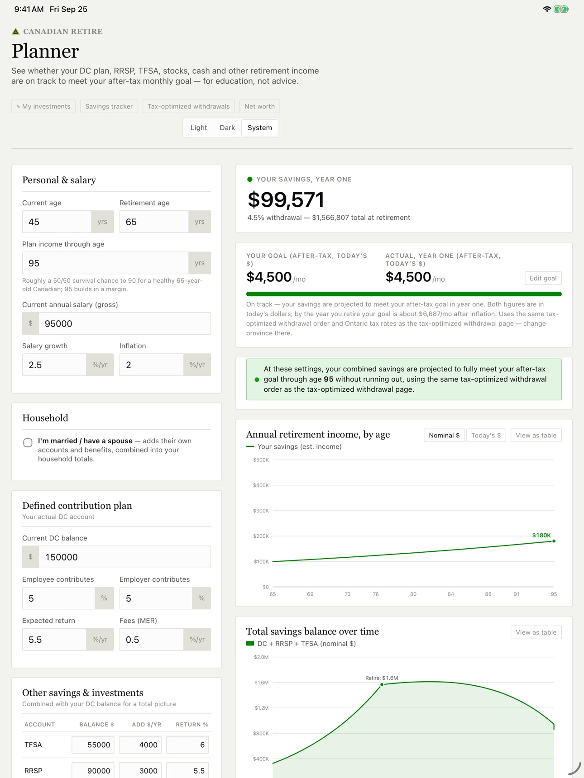Edit the RRSP return percent
The height and width of the screenshot is (778, 584).
(x=187, y=770)
